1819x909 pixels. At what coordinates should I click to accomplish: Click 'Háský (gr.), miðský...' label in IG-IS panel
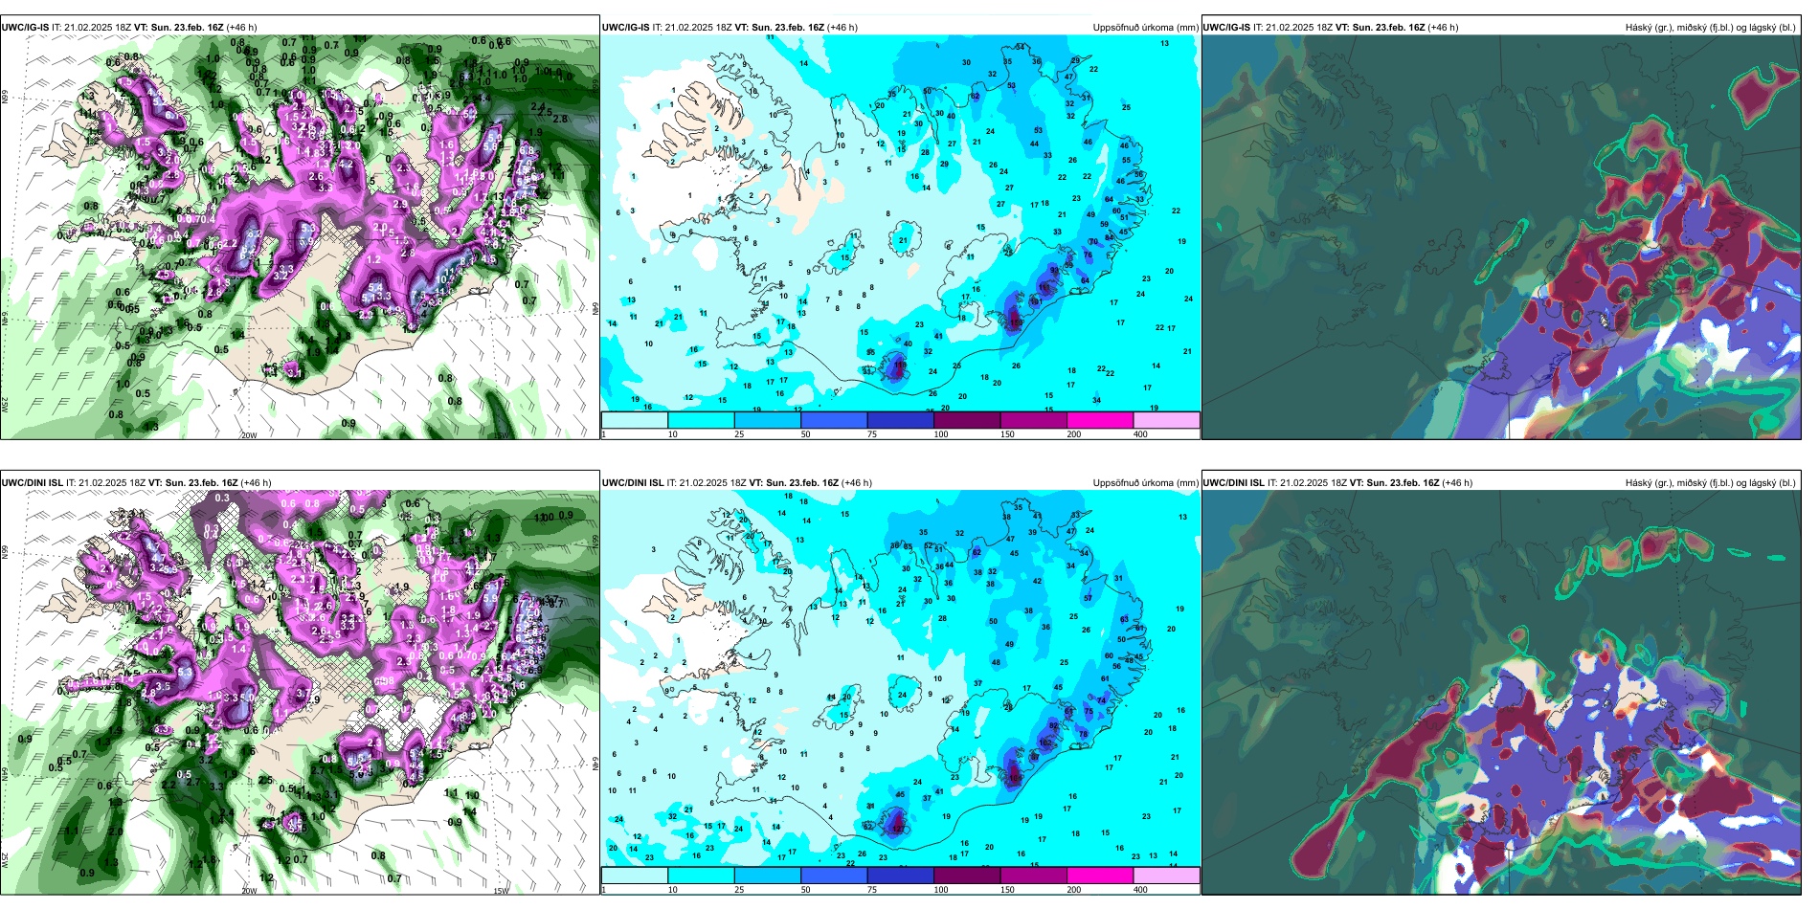[1710, 28]
